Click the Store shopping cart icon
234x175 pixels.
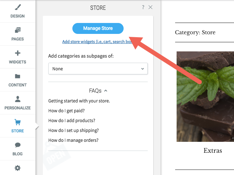coord(18,122)
